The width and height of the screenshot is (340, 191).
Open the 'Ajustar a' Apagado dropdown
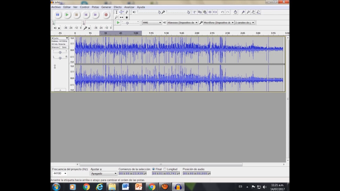click(x=104, y=173)
